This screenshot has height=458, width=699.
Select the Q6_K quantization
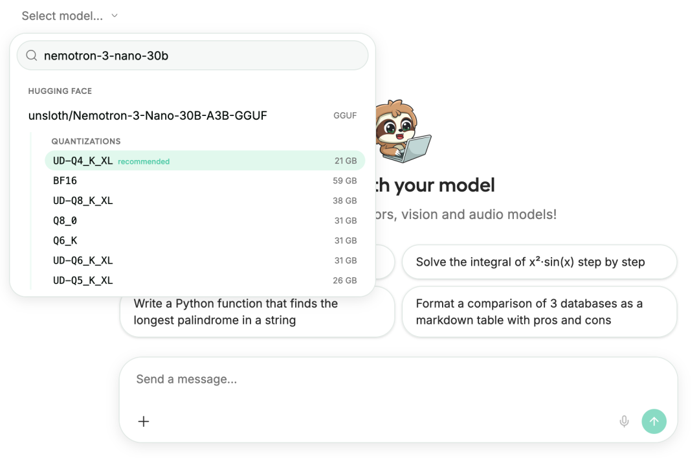tap(205, 240)
